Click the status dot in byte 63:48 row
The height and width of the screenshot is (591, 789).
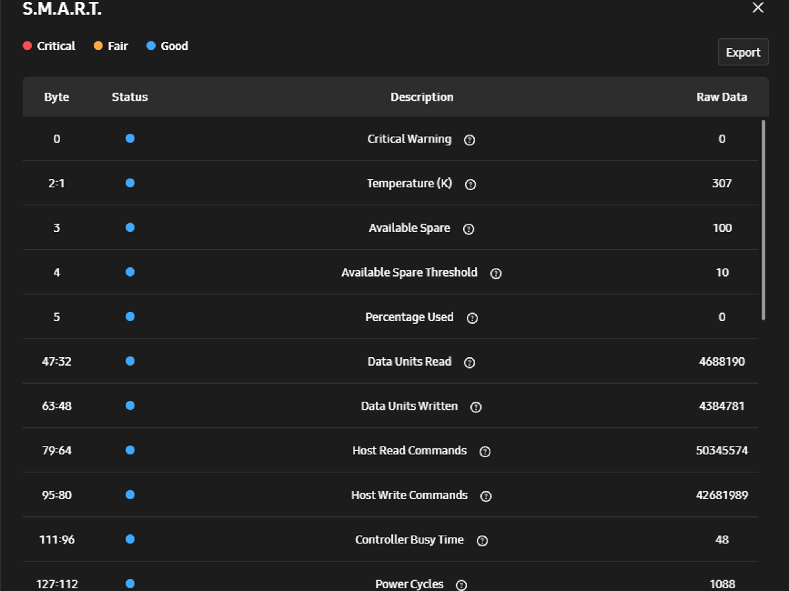coord(130,406)
